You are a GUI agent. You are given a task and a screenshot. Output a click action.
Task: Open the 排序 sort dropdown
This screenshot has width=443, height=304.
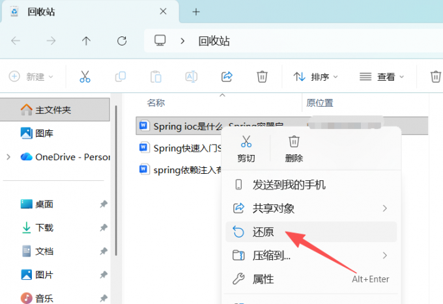click(x=315, y=77)
